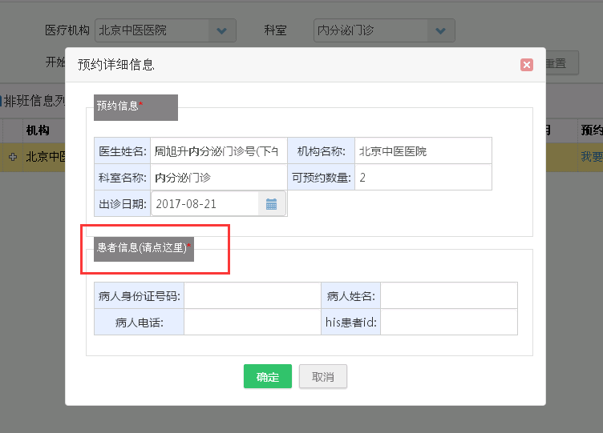Focus the 病人姓名 input field
Viewport: 603px width, 433px height.
(448, 296)
